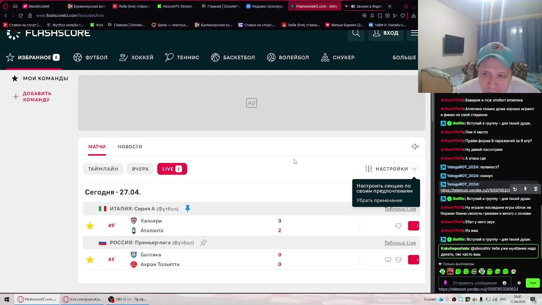Expand the Больше sports menu
Screen dimensions: 542x305
click(404, 57)
